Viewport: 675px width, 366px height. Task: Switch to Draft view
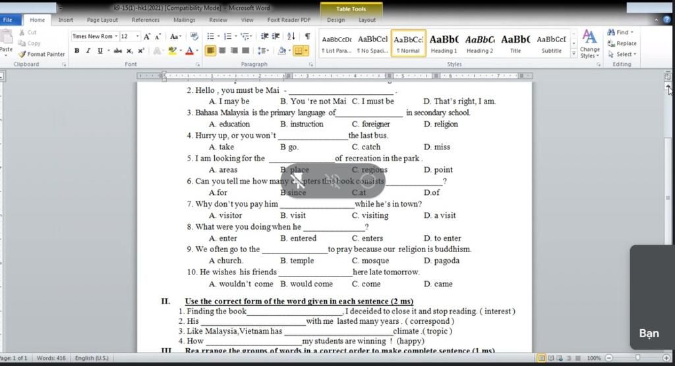tap(577, 358)
